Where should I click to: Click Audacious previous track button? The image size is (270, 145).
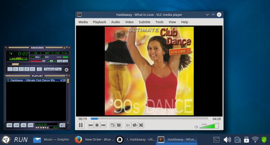(x=10, y=69)
